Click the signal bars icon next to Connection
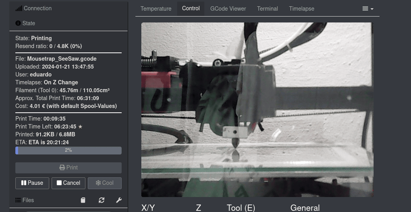Viewport: 411px width, 212px height. click(19, 8)
